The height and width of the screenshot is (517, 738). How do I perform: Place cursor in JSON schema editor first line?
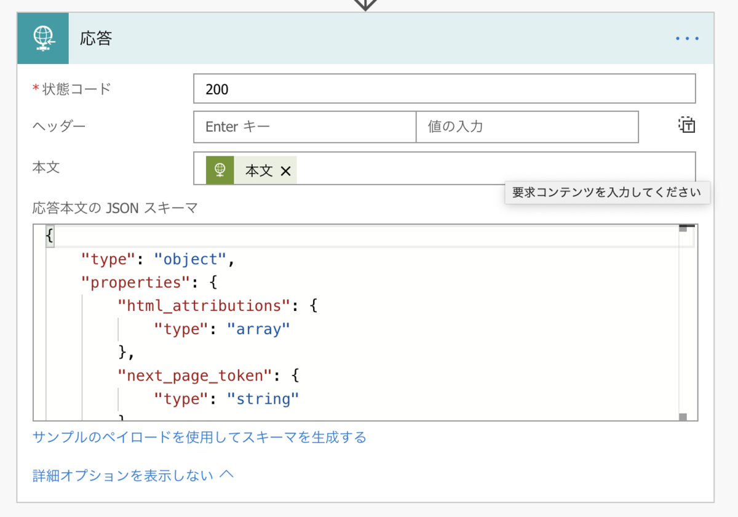click(x=369, y=236)
